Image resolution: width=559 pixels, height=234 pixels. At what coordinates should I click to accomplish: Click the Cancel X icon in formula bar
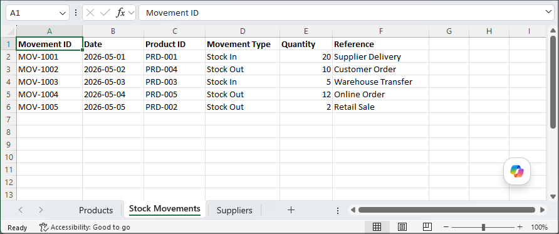click(90, 13)
